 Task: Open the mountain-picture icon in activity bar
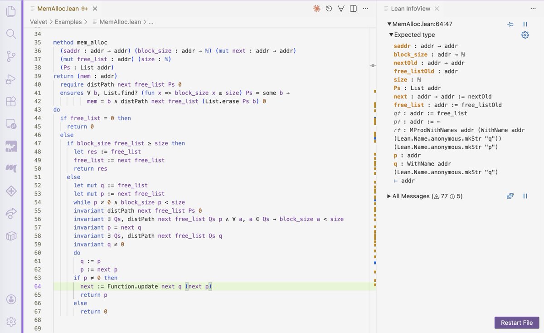pyautogui.click(x=11, y=146)
